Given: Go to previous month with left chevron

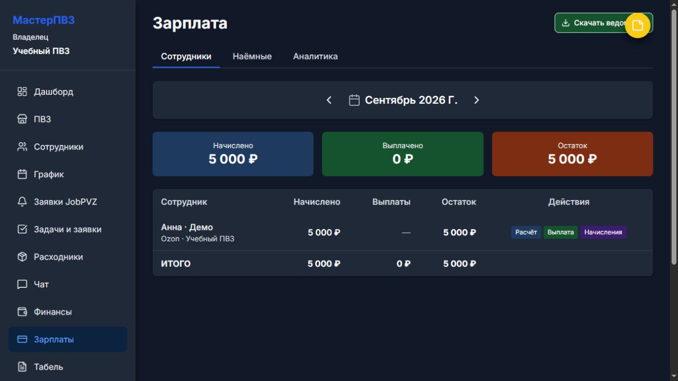Looking at the screenshot, I should (329, 100).
